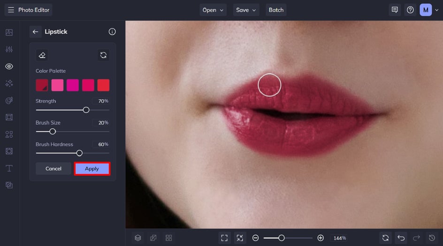Click the Strength slider track
The image size is (443, 246).
click(x=61, y=110)
